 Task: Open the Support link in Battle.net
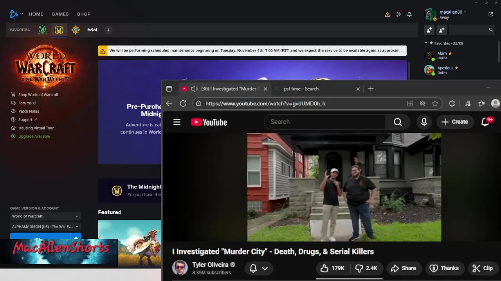click(24, 119)
